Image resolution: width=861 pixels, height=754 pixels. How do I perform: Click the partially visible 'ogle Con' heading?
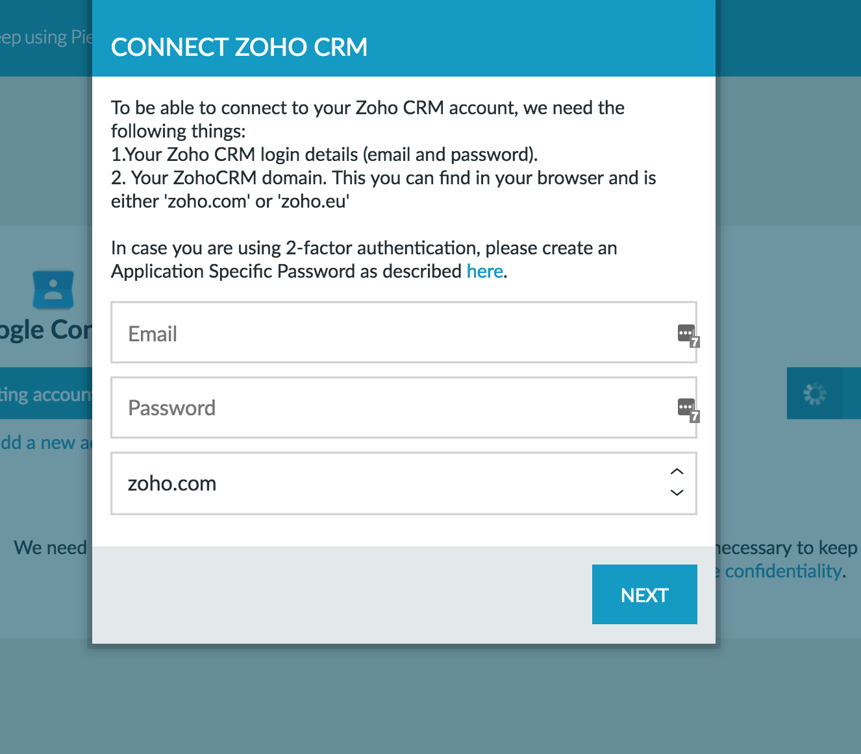tap(45, 330)
